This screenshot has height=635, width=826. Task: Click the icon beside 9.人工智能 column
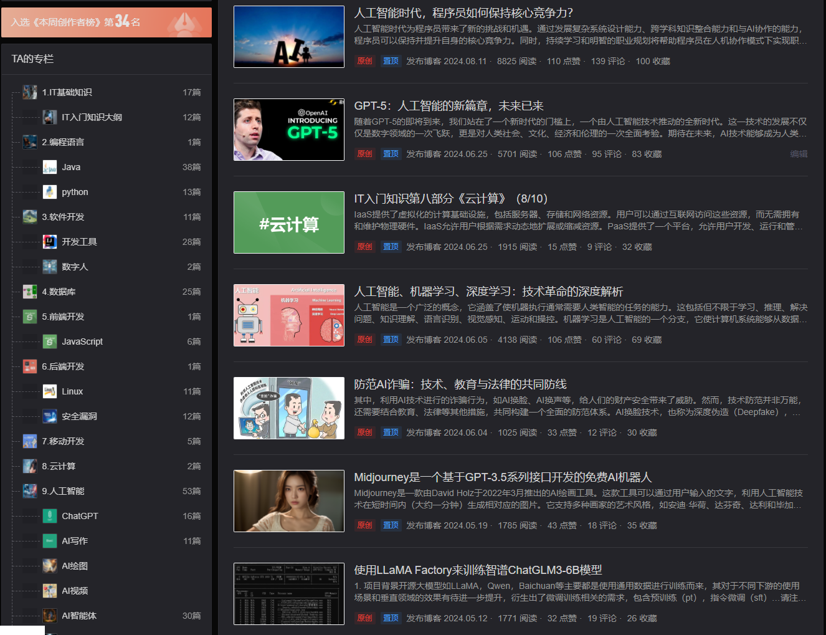(30, 491)
